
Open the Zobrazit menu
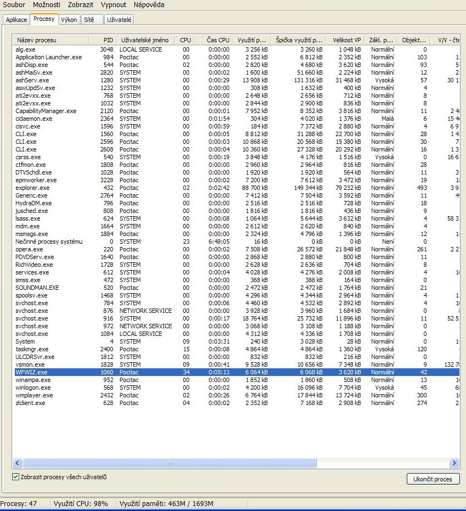click(81, 5)
